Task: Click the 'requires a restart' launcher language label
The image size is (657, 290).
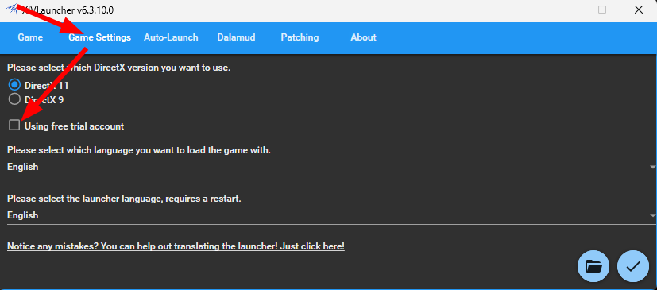Action: [124, 199]
